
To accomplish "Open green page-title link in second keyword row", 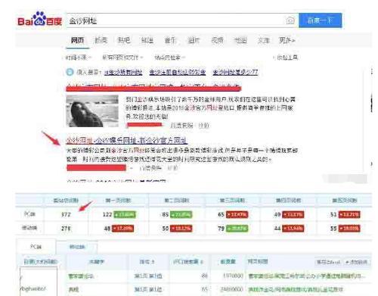I will click(x=296, y=289).
